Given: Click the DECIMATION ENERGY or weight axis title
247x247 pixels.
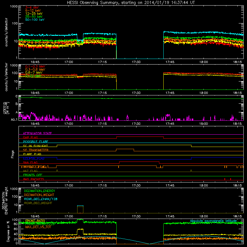Looking at the screenshot, I should pos(5,200).
